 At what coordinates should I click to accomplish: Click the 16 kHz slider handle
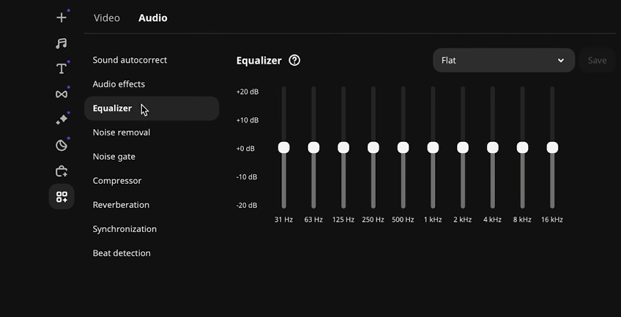(552, 148)
